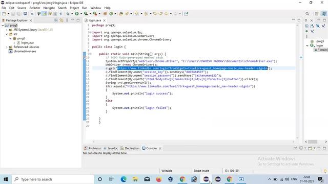Click the Last Edit Location icon

click(155, 14)
